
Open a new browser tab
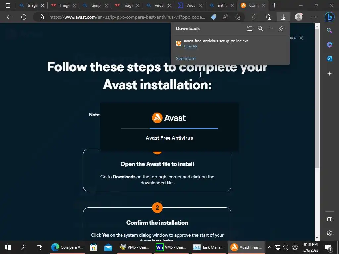[x=274, y=5]
